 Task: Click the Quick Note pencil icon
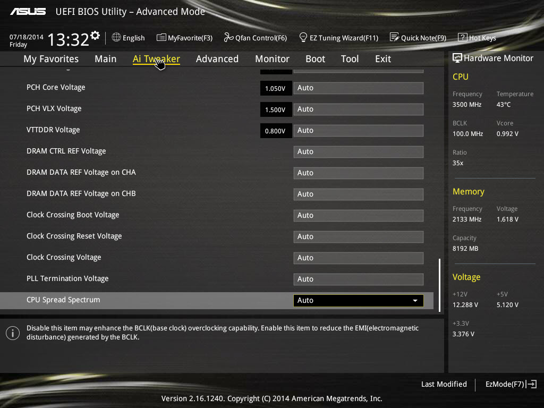click(x=395, y=37)
